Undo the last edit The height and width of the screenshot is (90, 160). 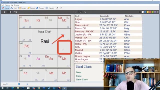pos(57,8)
